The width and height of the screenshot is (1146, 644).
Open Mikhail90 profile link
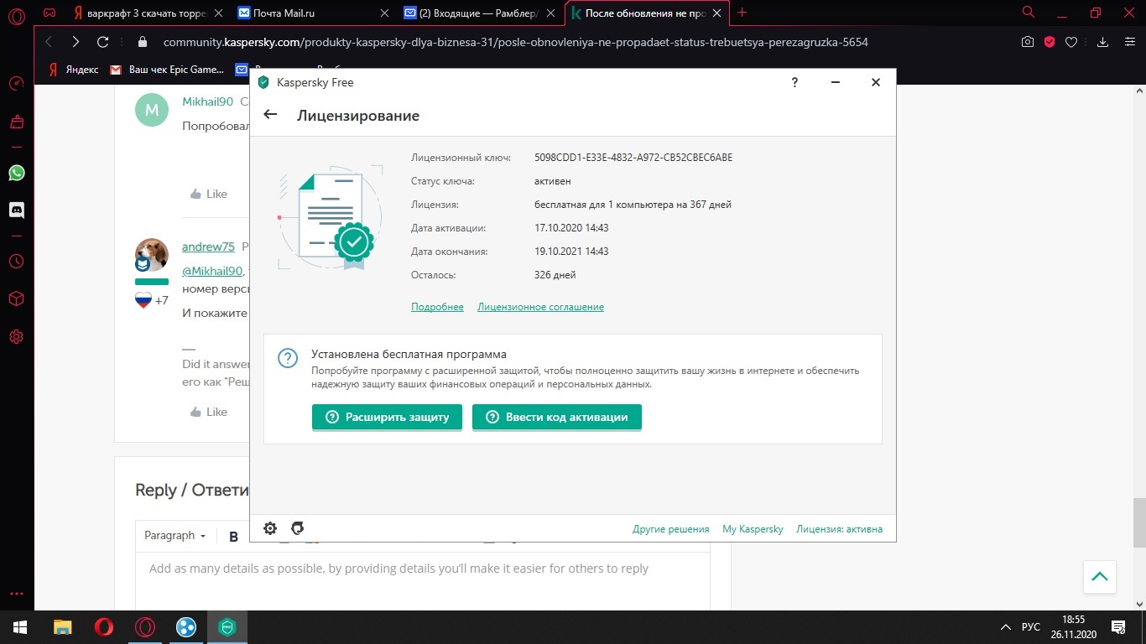point(207,101)
